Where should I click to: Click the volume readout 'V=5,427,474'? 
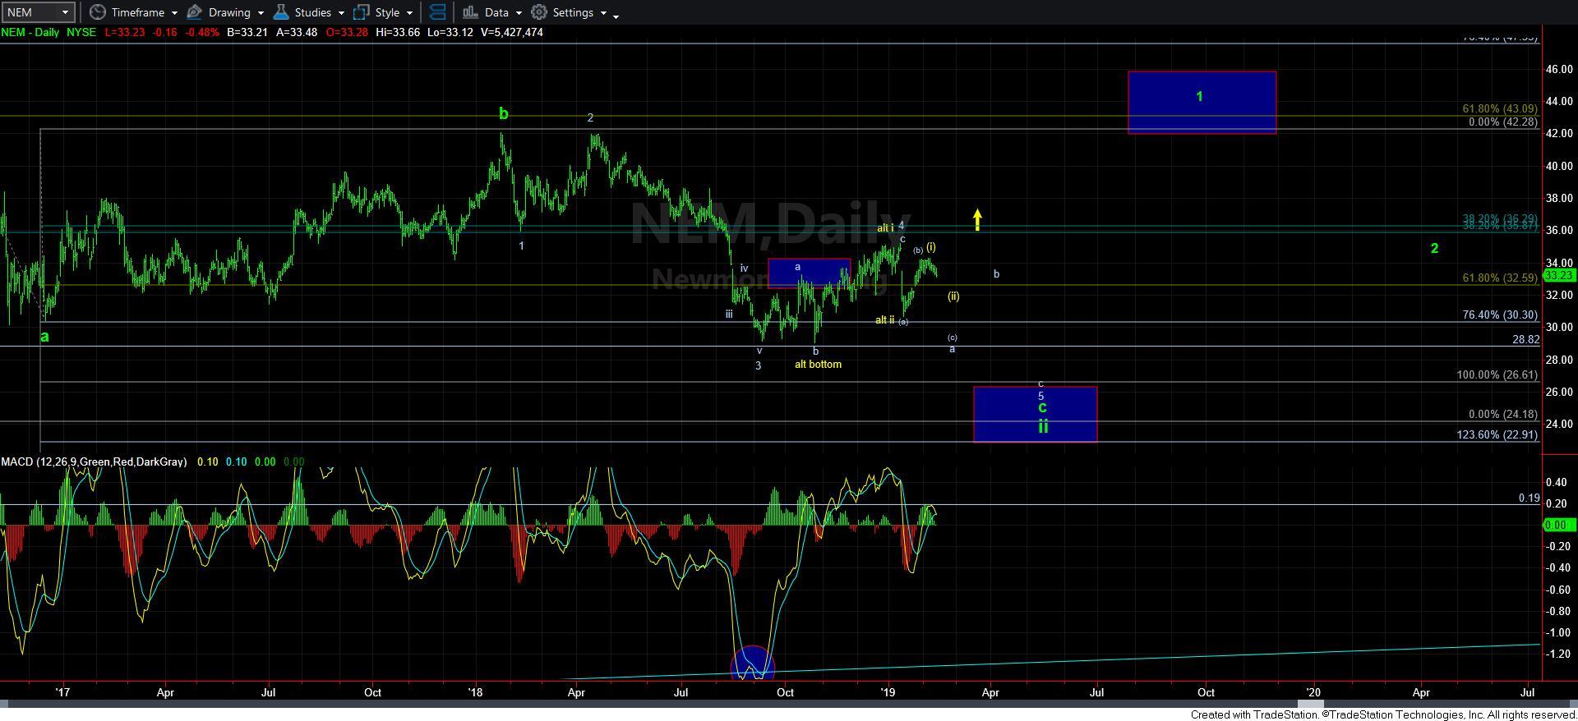coord(511,33)
